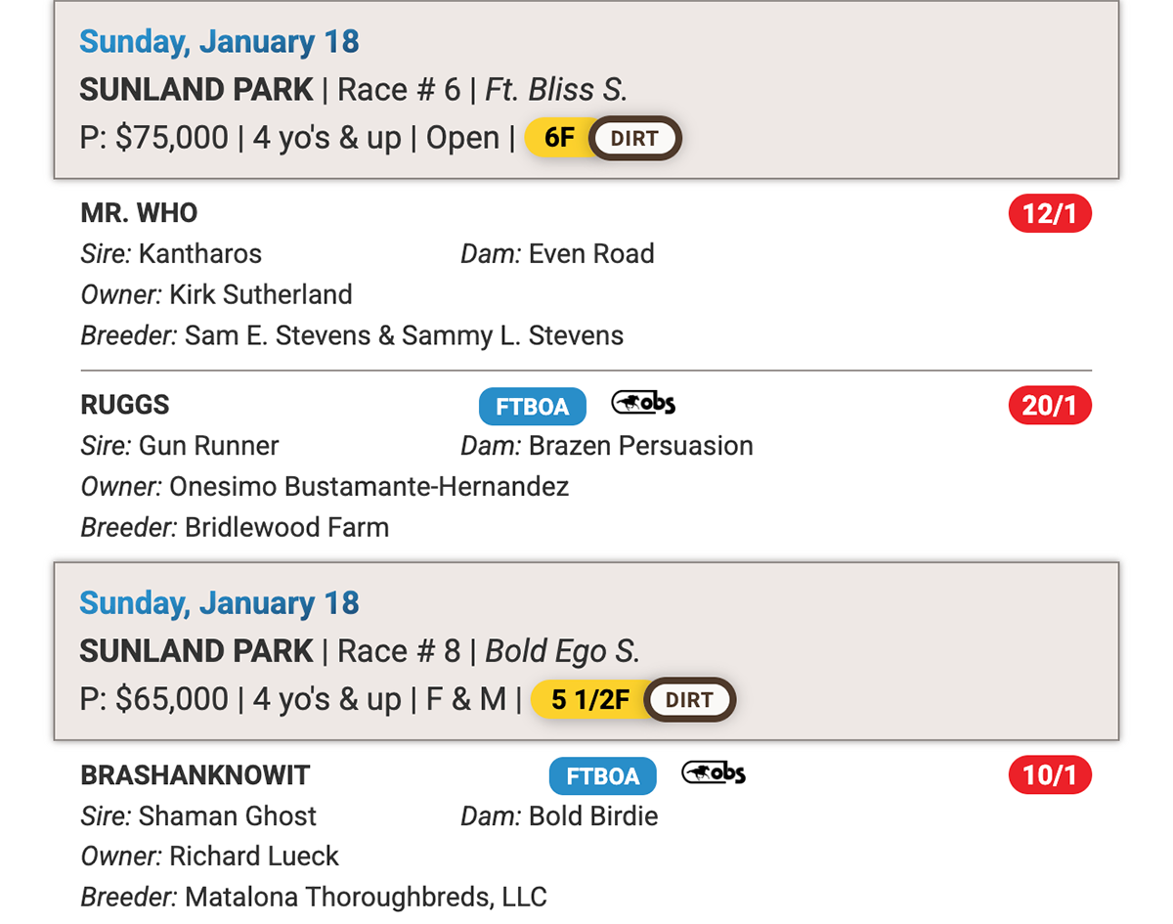Click dam name Bold Birdie

tap(593, 816)
